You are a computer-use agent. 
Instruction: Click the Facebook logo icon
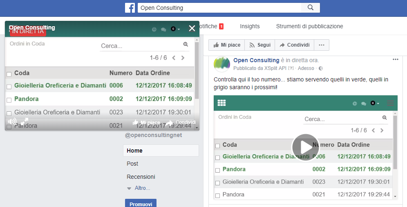(130, 8)
